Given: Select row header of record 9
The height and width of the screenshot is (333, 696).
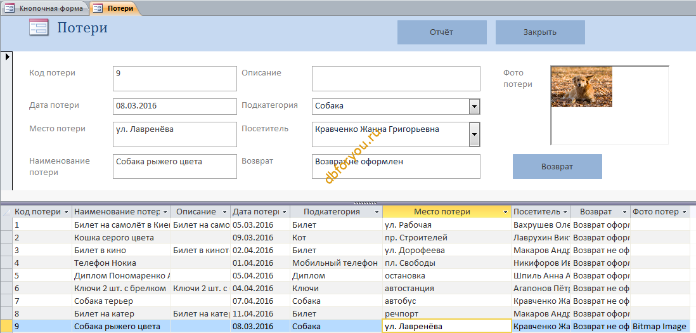Looking at the screenshot, I should point(6,326).
